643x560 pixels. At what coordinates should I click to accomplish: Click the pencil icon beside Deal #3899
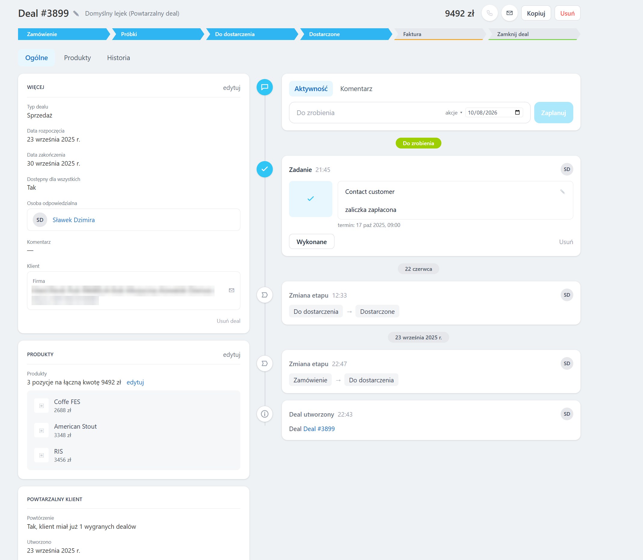click(76, 14)
